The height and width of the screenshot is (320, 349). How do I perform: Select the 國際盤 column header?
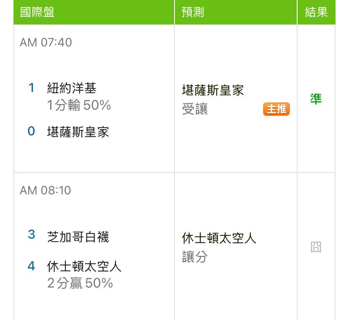click(x=38, y=12)
